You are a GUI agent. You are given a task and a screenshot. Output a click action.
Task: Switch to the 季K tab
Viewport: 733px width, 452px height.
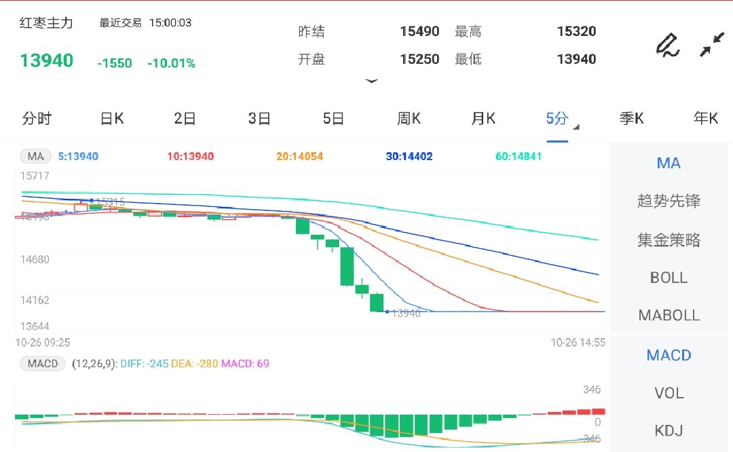[632, 118]
